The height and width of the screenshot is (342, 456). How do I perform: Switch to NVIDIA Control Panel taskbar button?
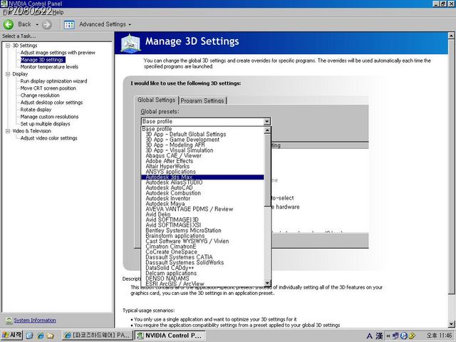coord(170,336)
